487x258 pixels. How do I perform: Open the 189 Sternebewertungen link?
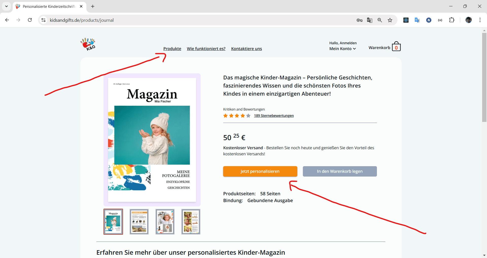click(274, 116)
